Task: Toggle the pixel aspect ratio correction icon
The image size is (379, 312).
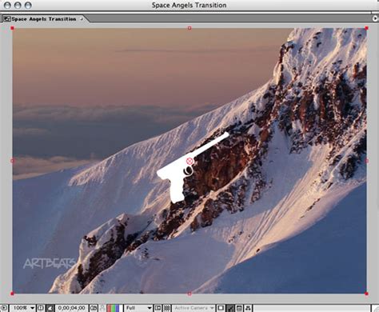Action: click(221, 308)
